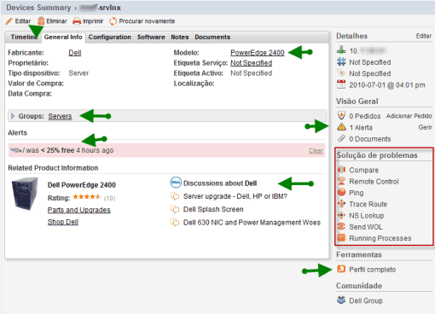Click the Running Processes chip icon
The width and height of the screenshot is (435, 314).
(341, 238)
